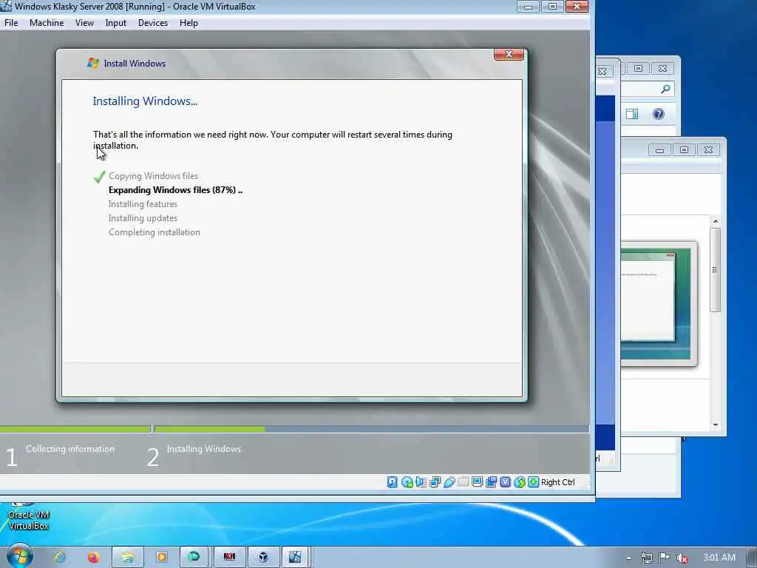Viewport: 757px width, 568px height.
Task: Click the 'Installing Windows...' heading
Action: click(x=145, y=101)
